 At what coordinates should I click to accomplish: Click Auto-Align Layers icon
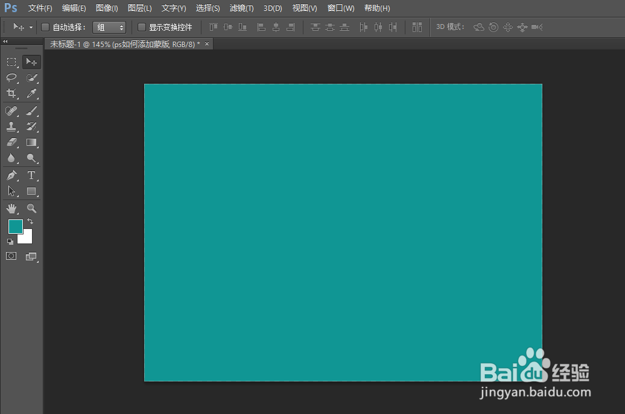coord(417,27)
